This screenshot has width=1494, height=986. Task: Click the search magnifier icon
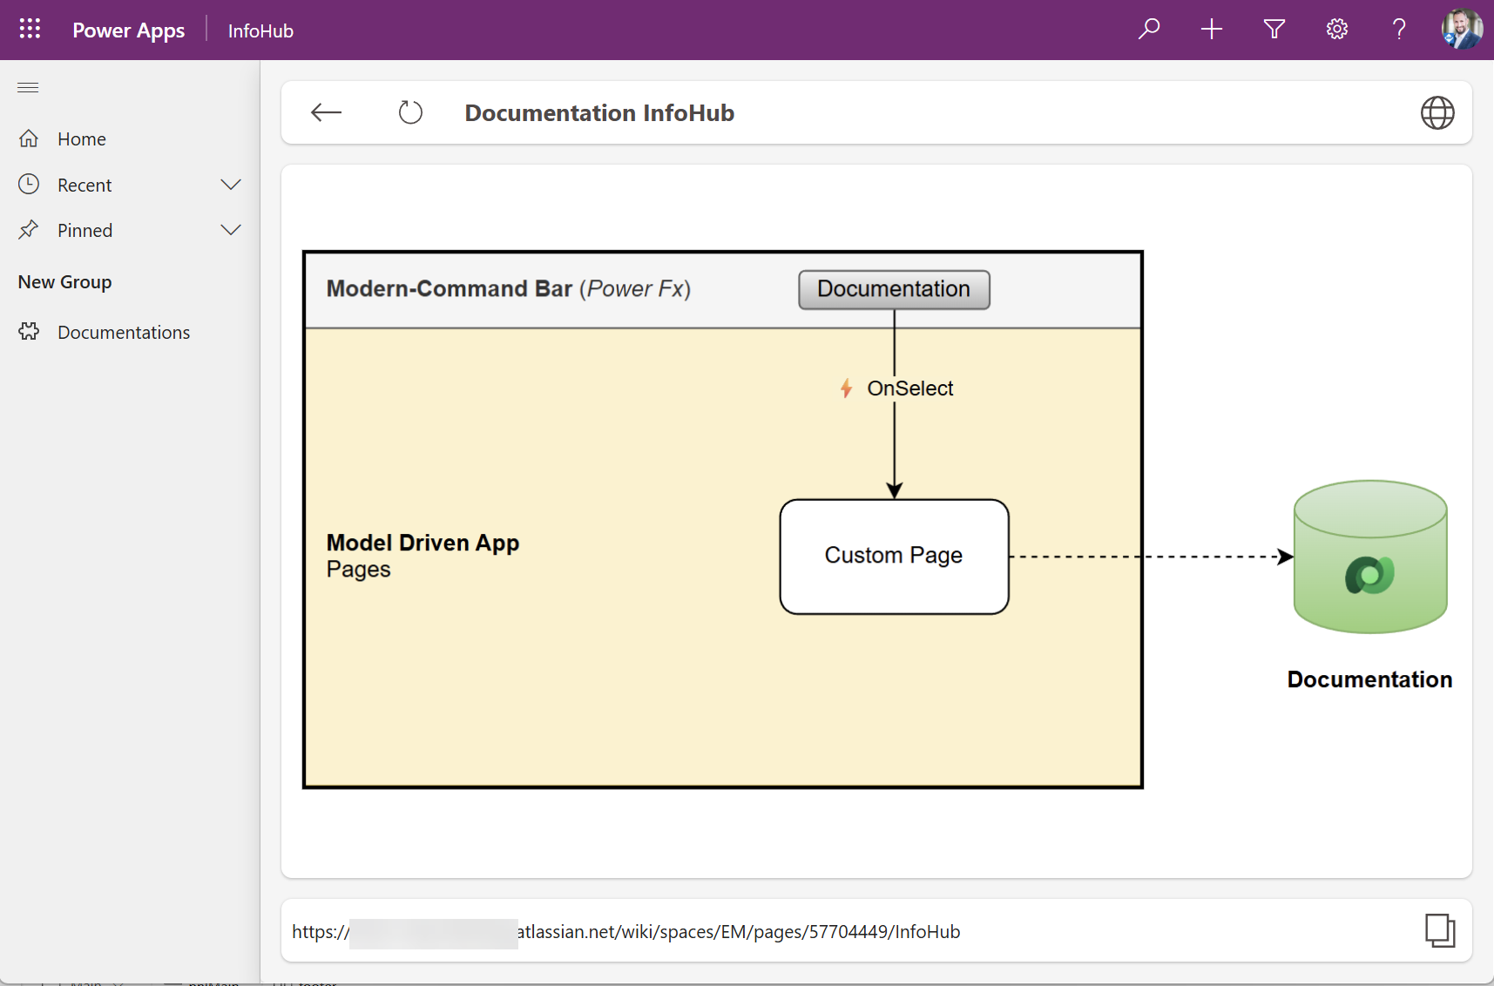[x=1149, y=30]
